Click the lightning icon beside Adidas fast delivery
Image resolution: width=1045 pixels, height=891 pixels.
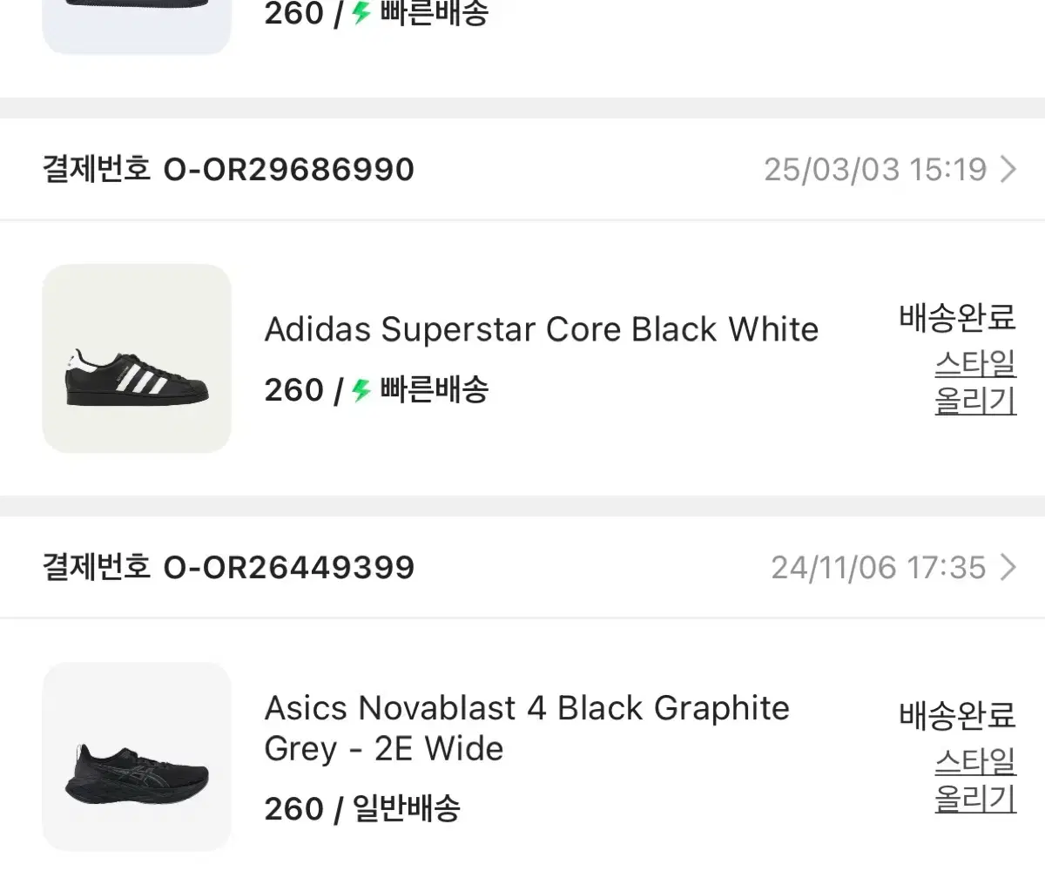click(x=361, y=390)
